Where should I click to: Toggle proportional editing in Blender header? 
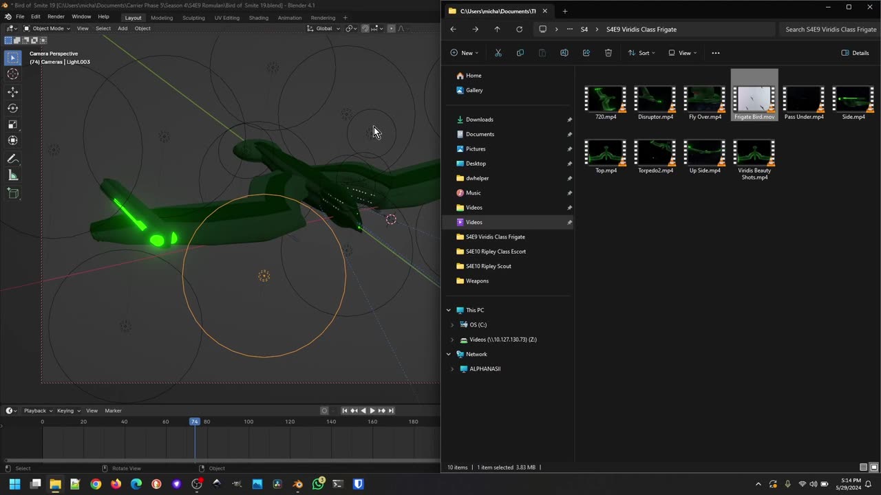click(x=391, y=28)
